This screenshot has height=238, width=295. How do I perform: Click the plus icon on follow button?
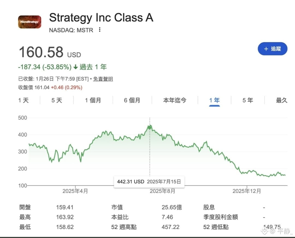tap(266, 49)
